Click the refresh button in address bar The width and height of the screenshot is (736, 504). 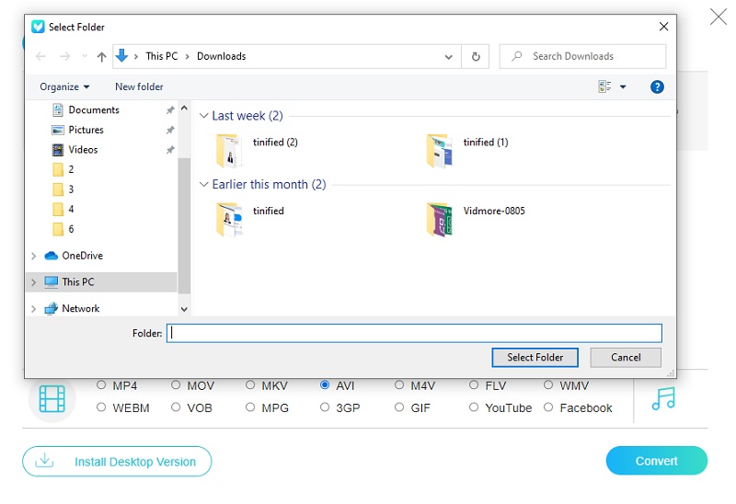(x=476, y=56)
